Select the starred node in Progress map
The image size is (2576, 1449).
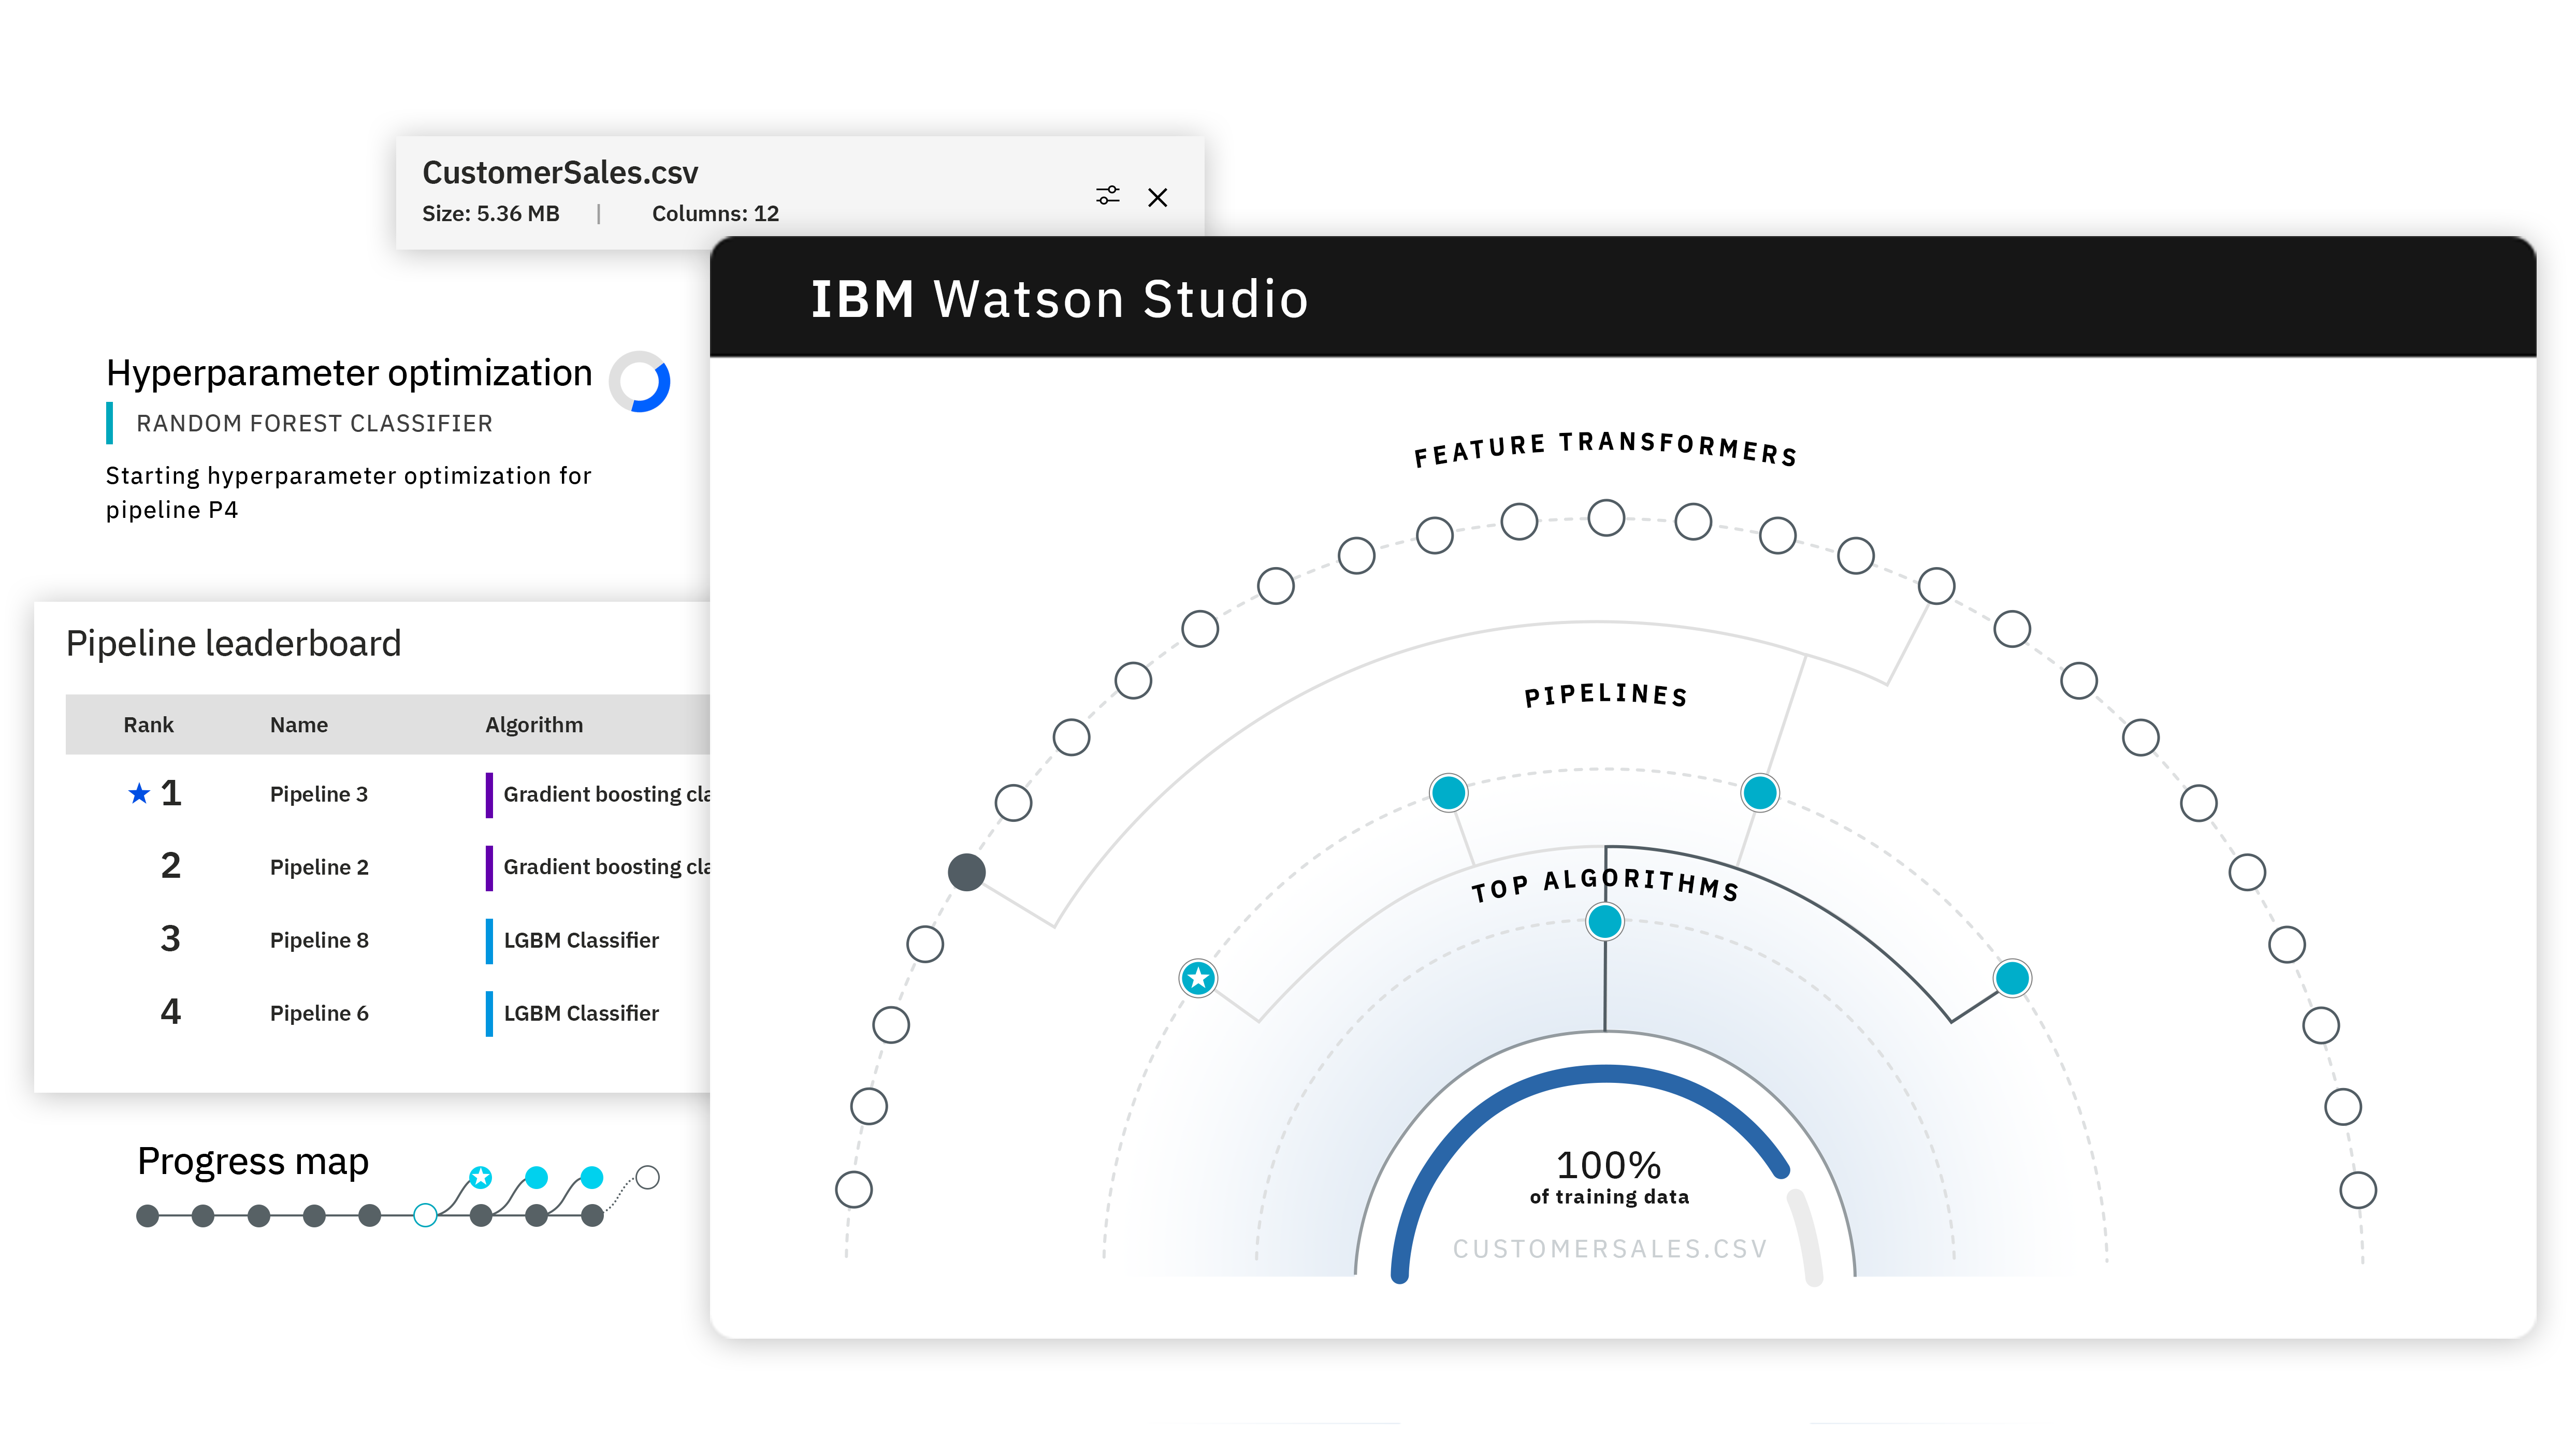(x=481, y=1177)
